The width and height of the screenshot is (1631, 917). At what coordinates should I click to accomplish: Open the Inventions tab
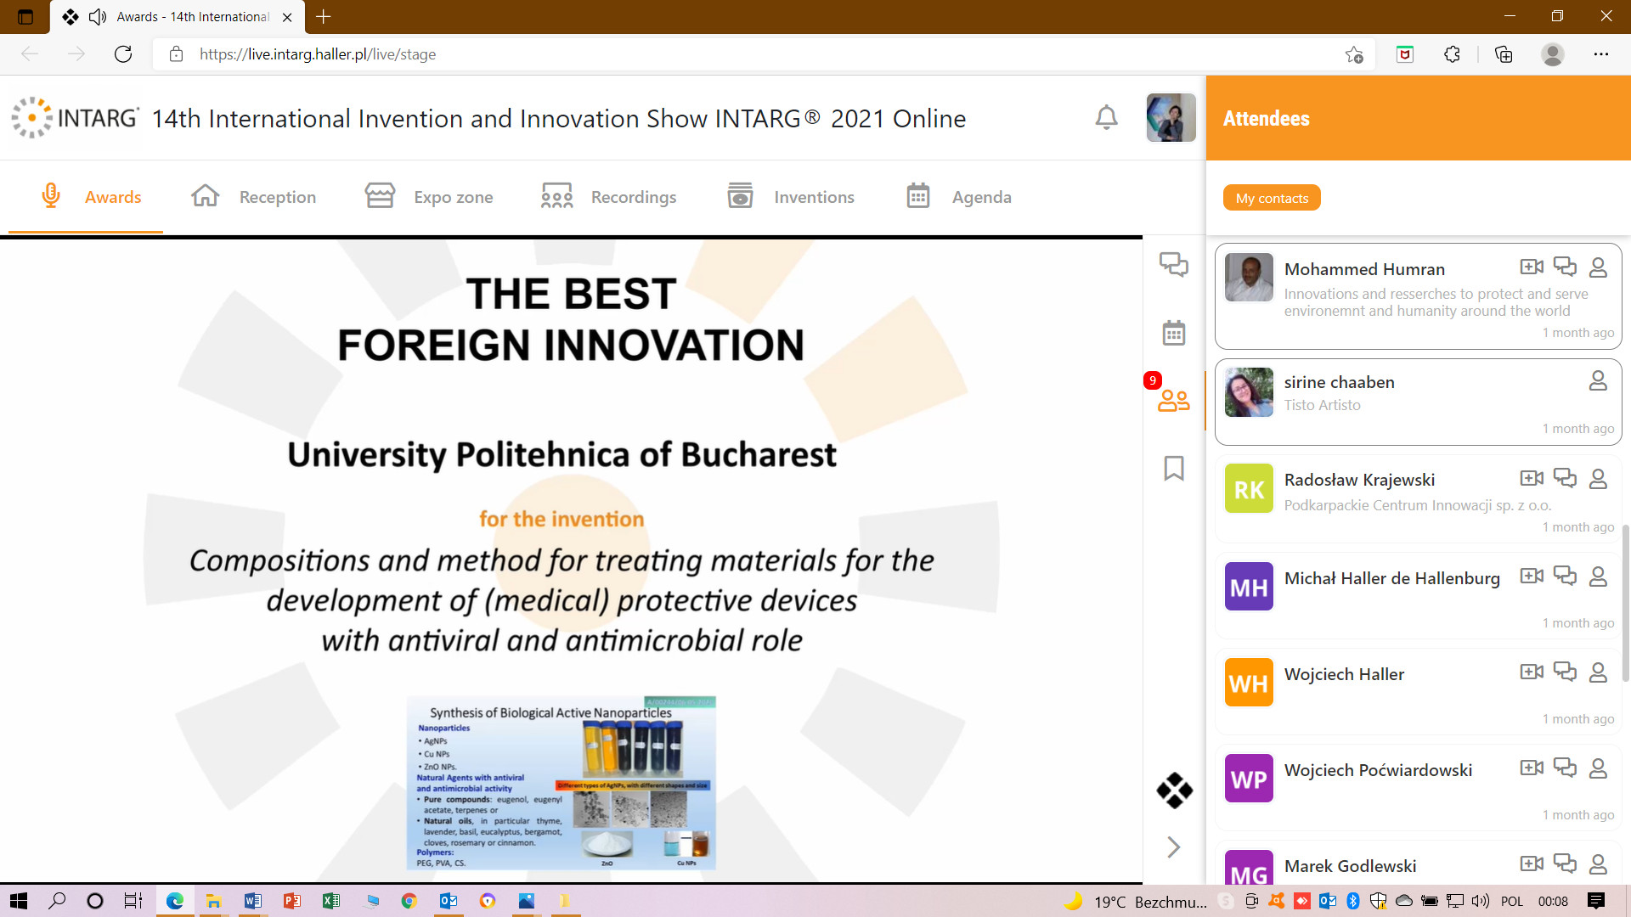[x=791, y=197]
